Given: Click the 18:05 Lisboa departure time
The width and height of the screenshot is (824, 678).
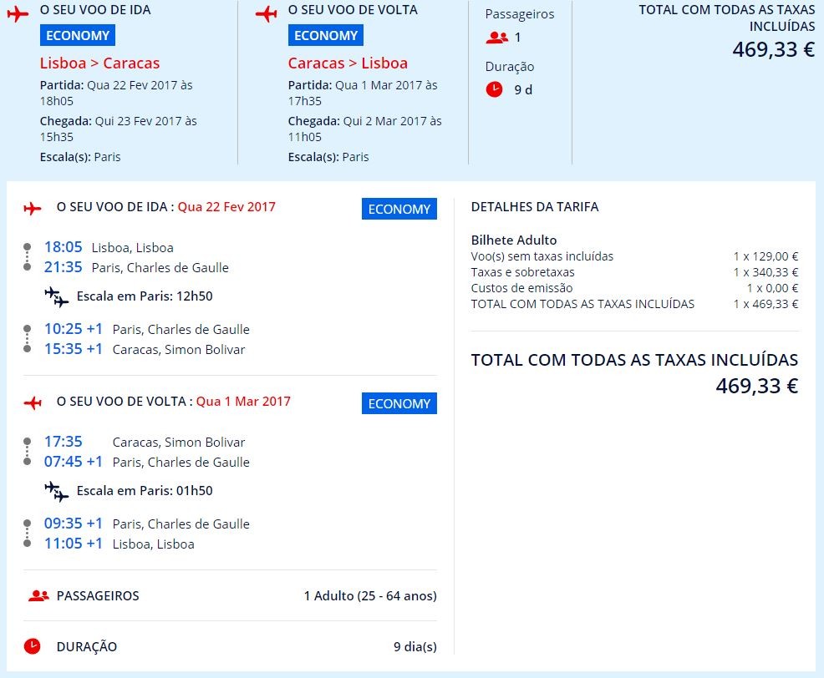Looking at the screenshot, I should point(64,247).
